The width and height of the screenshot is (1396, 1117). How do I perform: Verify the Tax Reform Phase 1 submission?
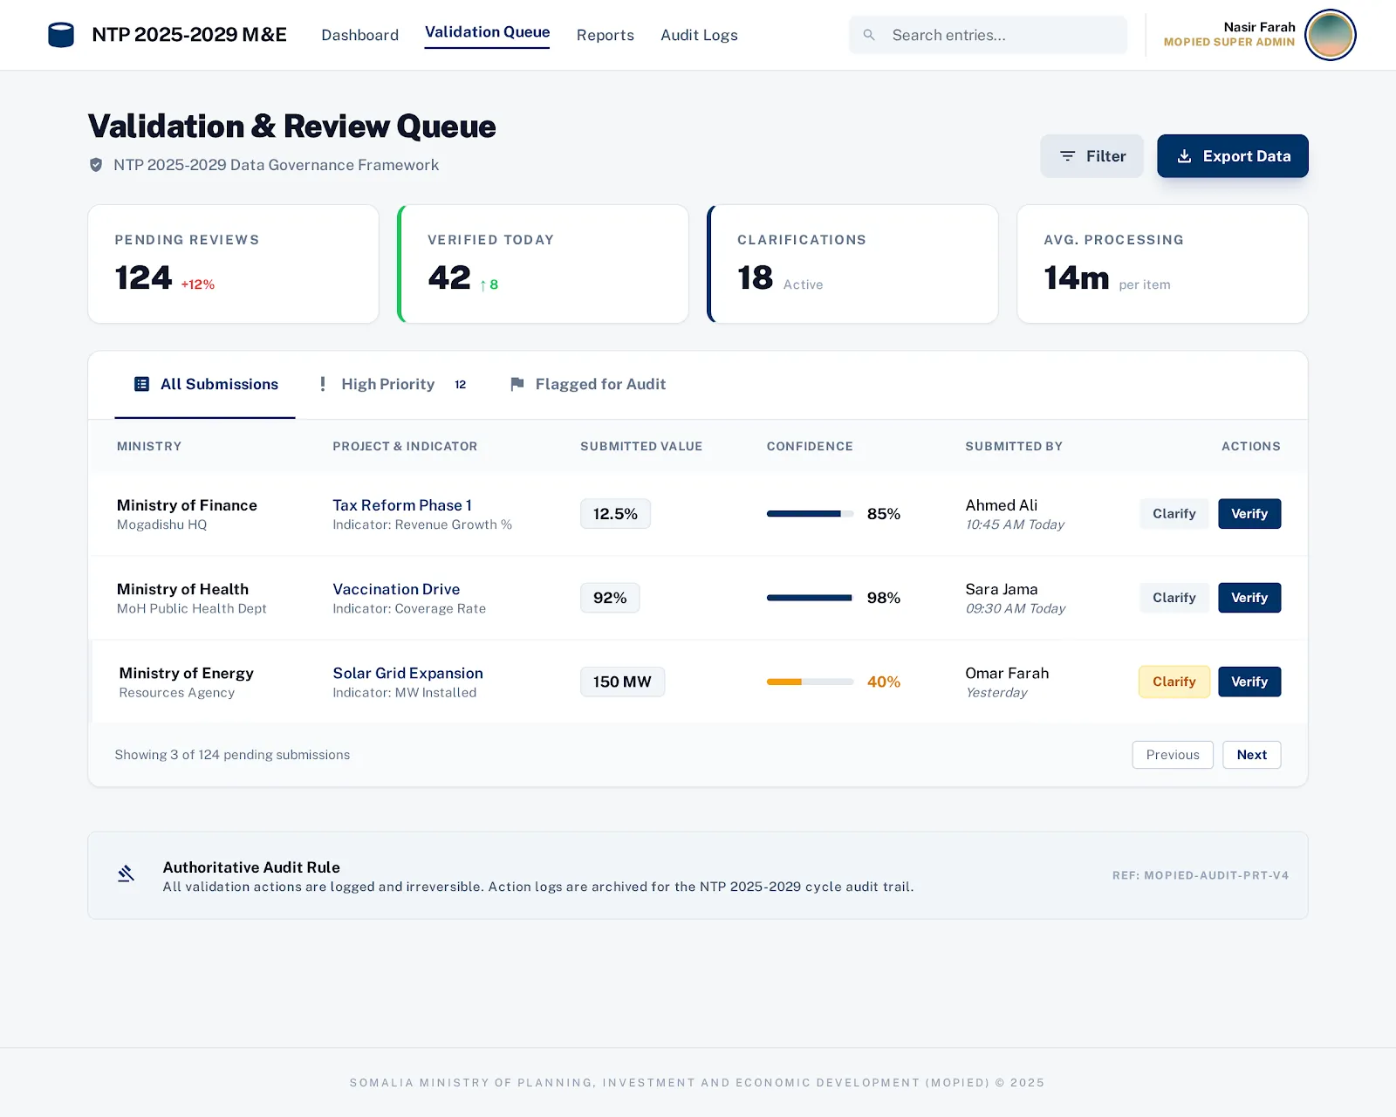[x=1249, y=514]
